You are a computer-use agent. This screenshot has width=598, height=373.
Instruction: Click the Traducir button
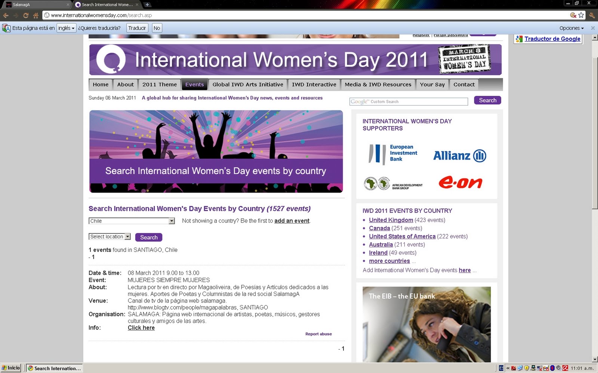(x=137, y=28)
